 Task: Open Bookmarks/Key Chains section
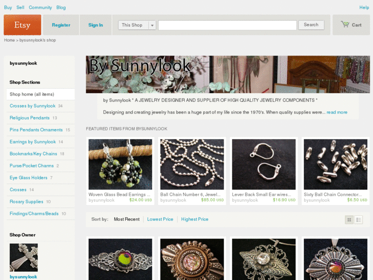coord(33,154)
